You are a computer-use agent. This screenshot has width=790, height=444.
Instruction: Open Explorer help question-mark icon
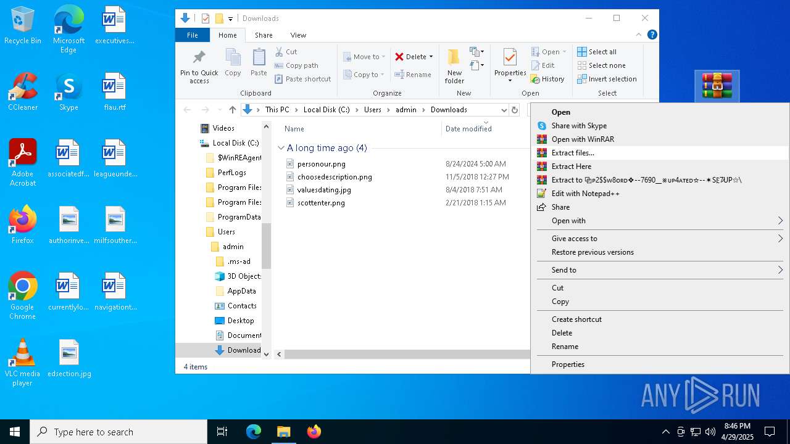(652, 35)
